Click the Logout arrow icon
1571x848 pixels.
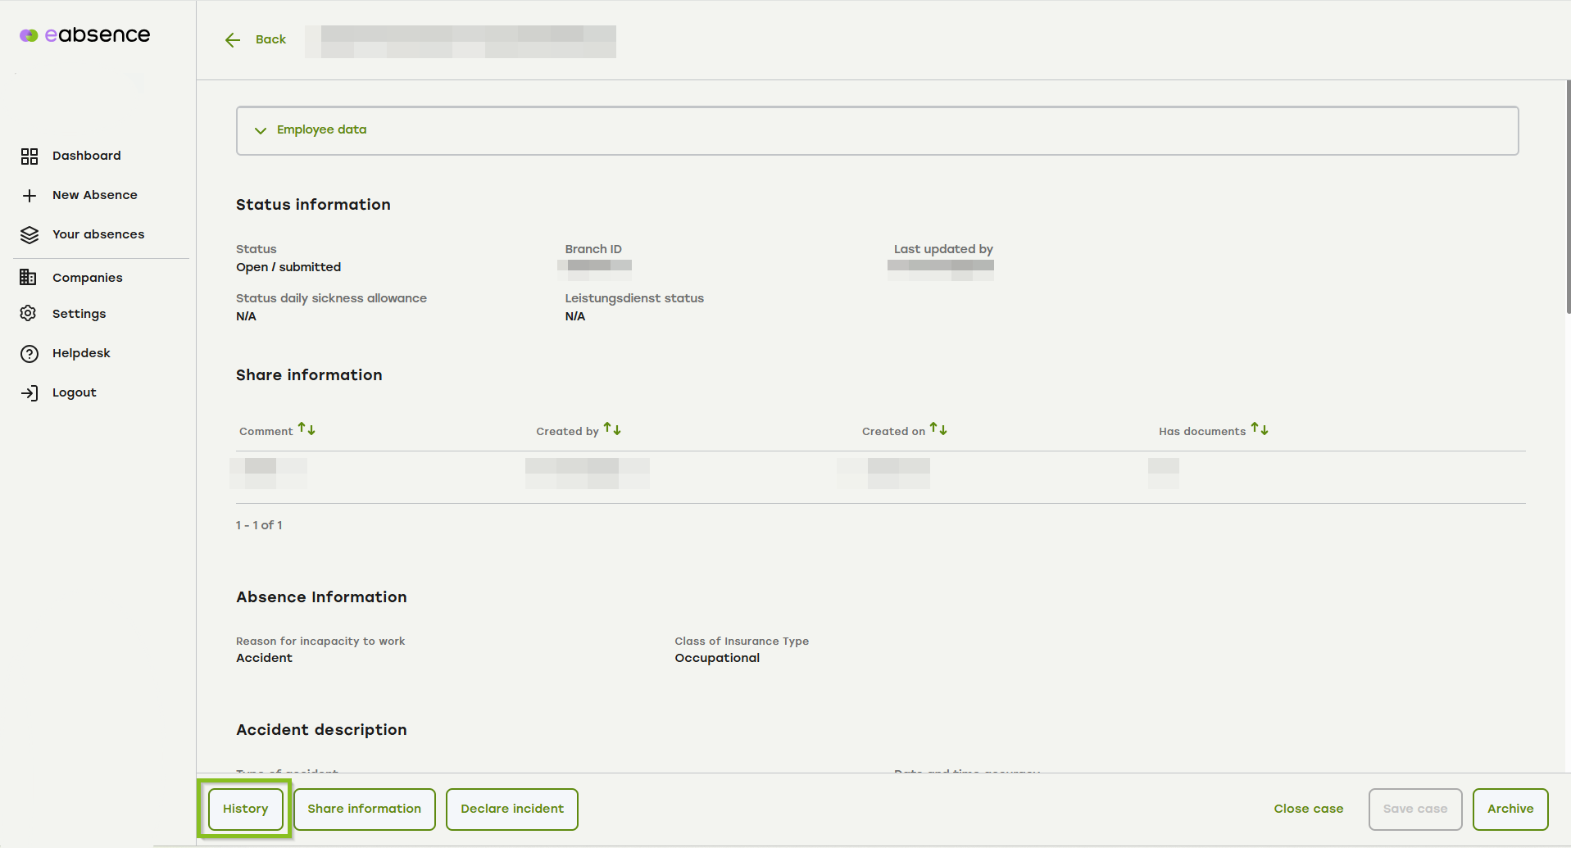coord(30,393)
